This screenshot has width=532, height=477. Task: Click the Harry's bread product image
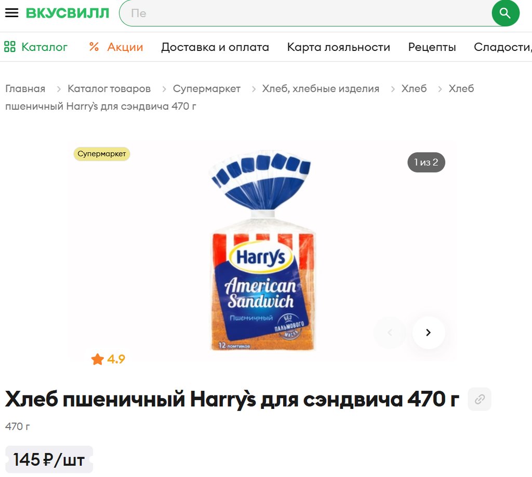261,250
